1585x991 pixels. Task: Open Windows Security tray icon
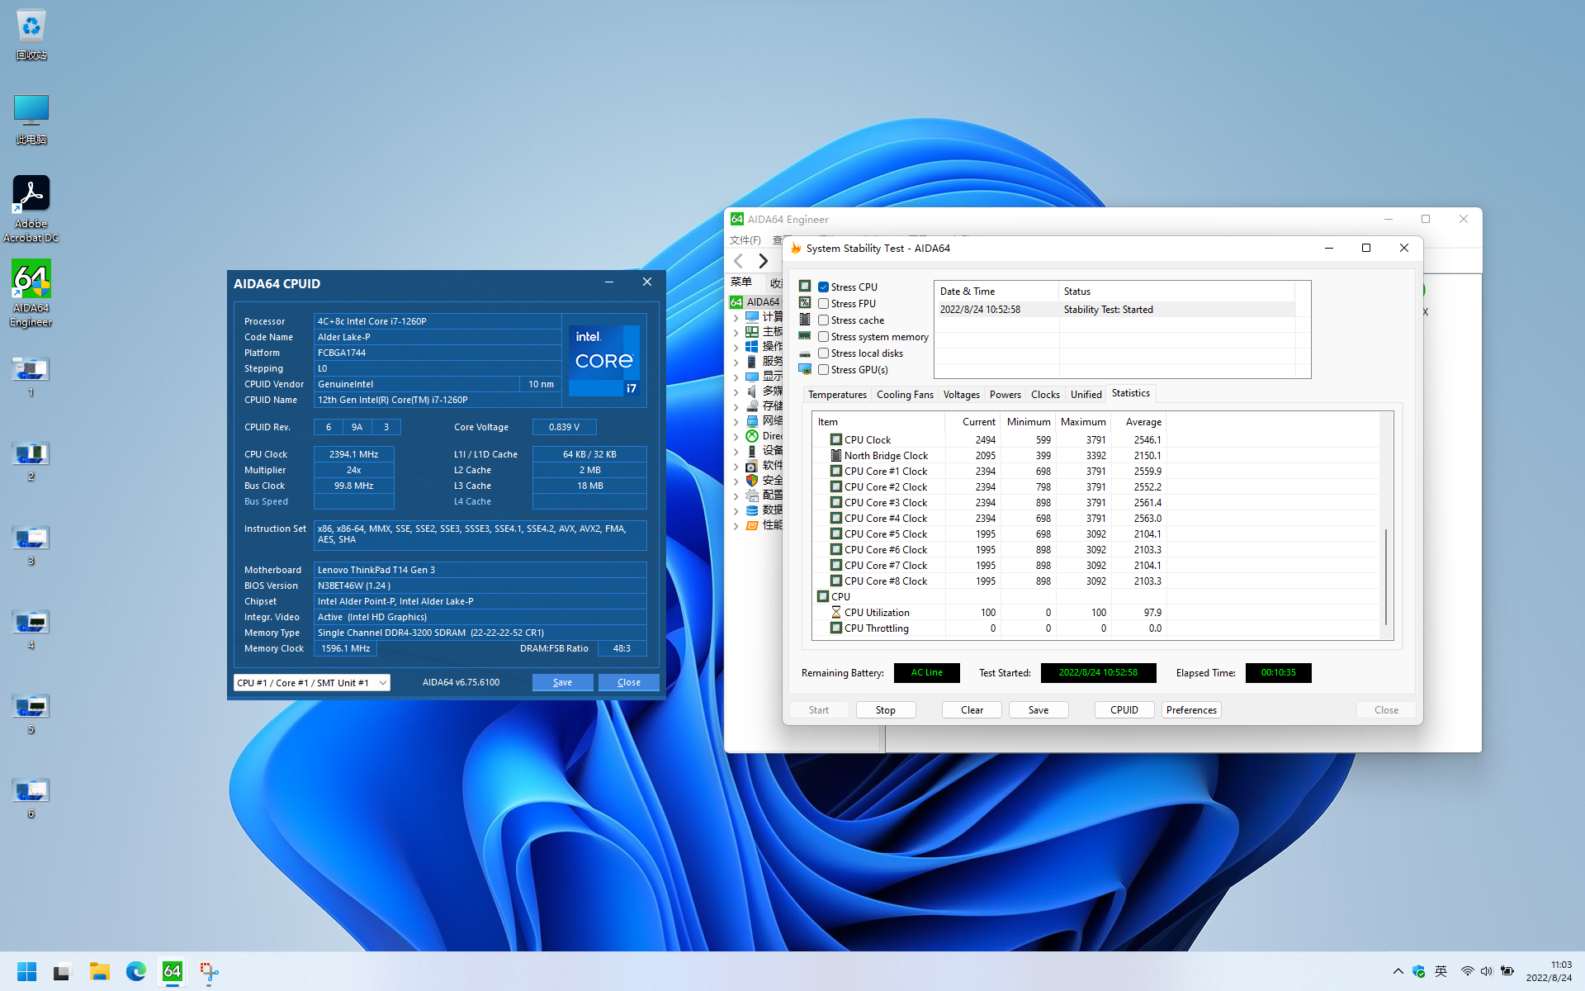[1419, 971]
